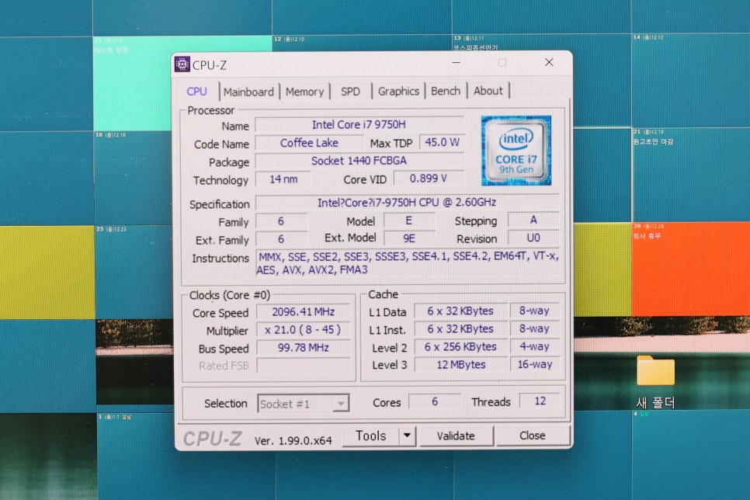
Task: Click the Bus Speed value 99.78 MHz
Action: tap(304, 347)
